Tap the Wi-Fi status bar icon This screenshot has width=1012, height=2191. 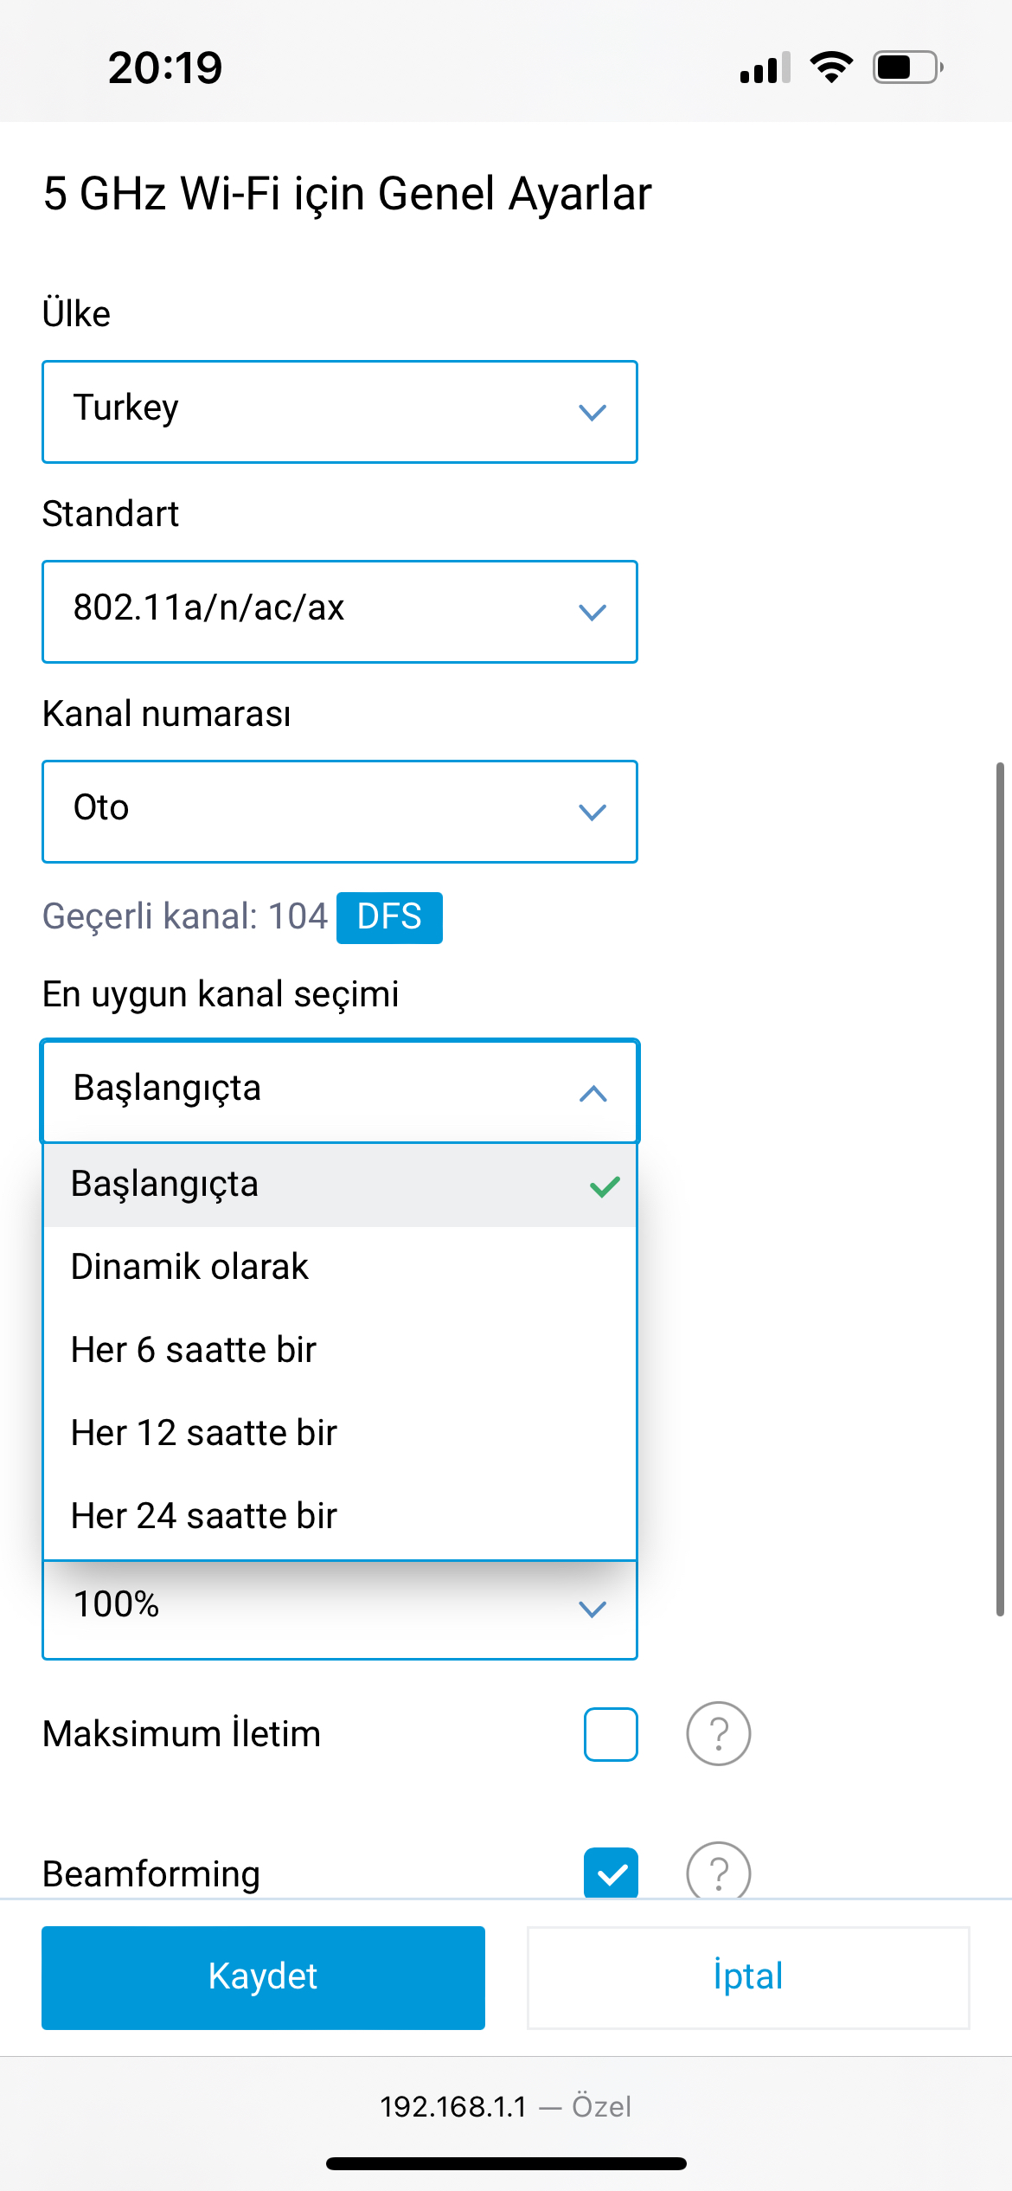[x=831, y=67]
